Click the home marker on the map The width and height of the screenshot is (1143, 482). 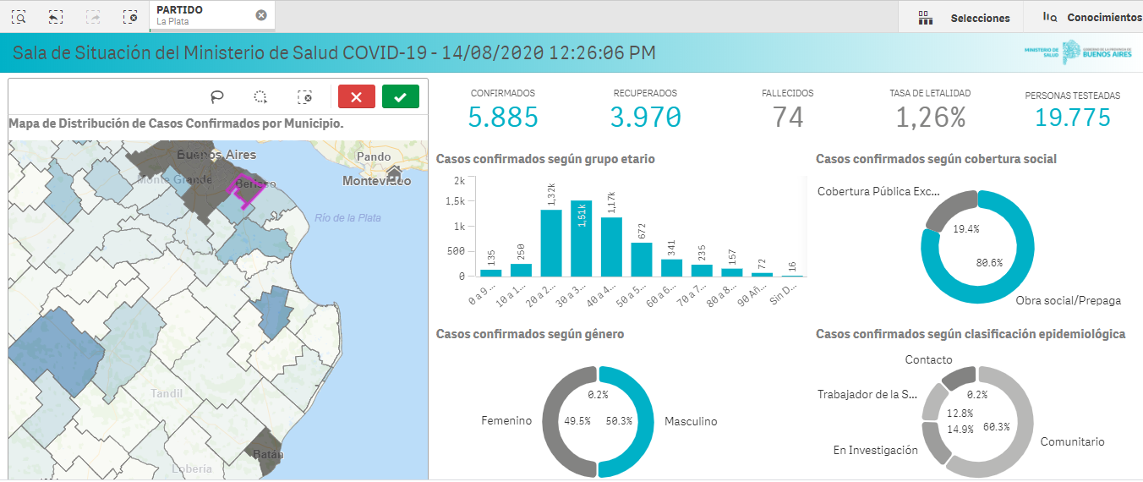(x=393, y=174)
